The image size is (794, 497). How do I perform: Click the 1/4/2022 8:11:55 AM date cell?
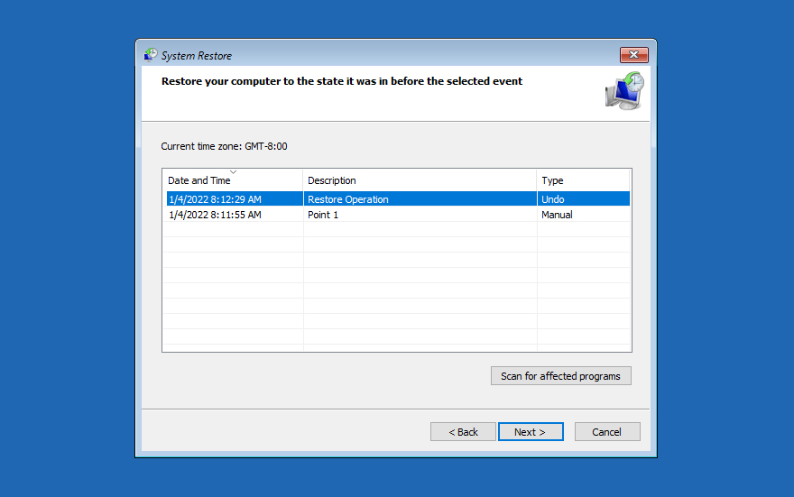[x=216, y=215]
